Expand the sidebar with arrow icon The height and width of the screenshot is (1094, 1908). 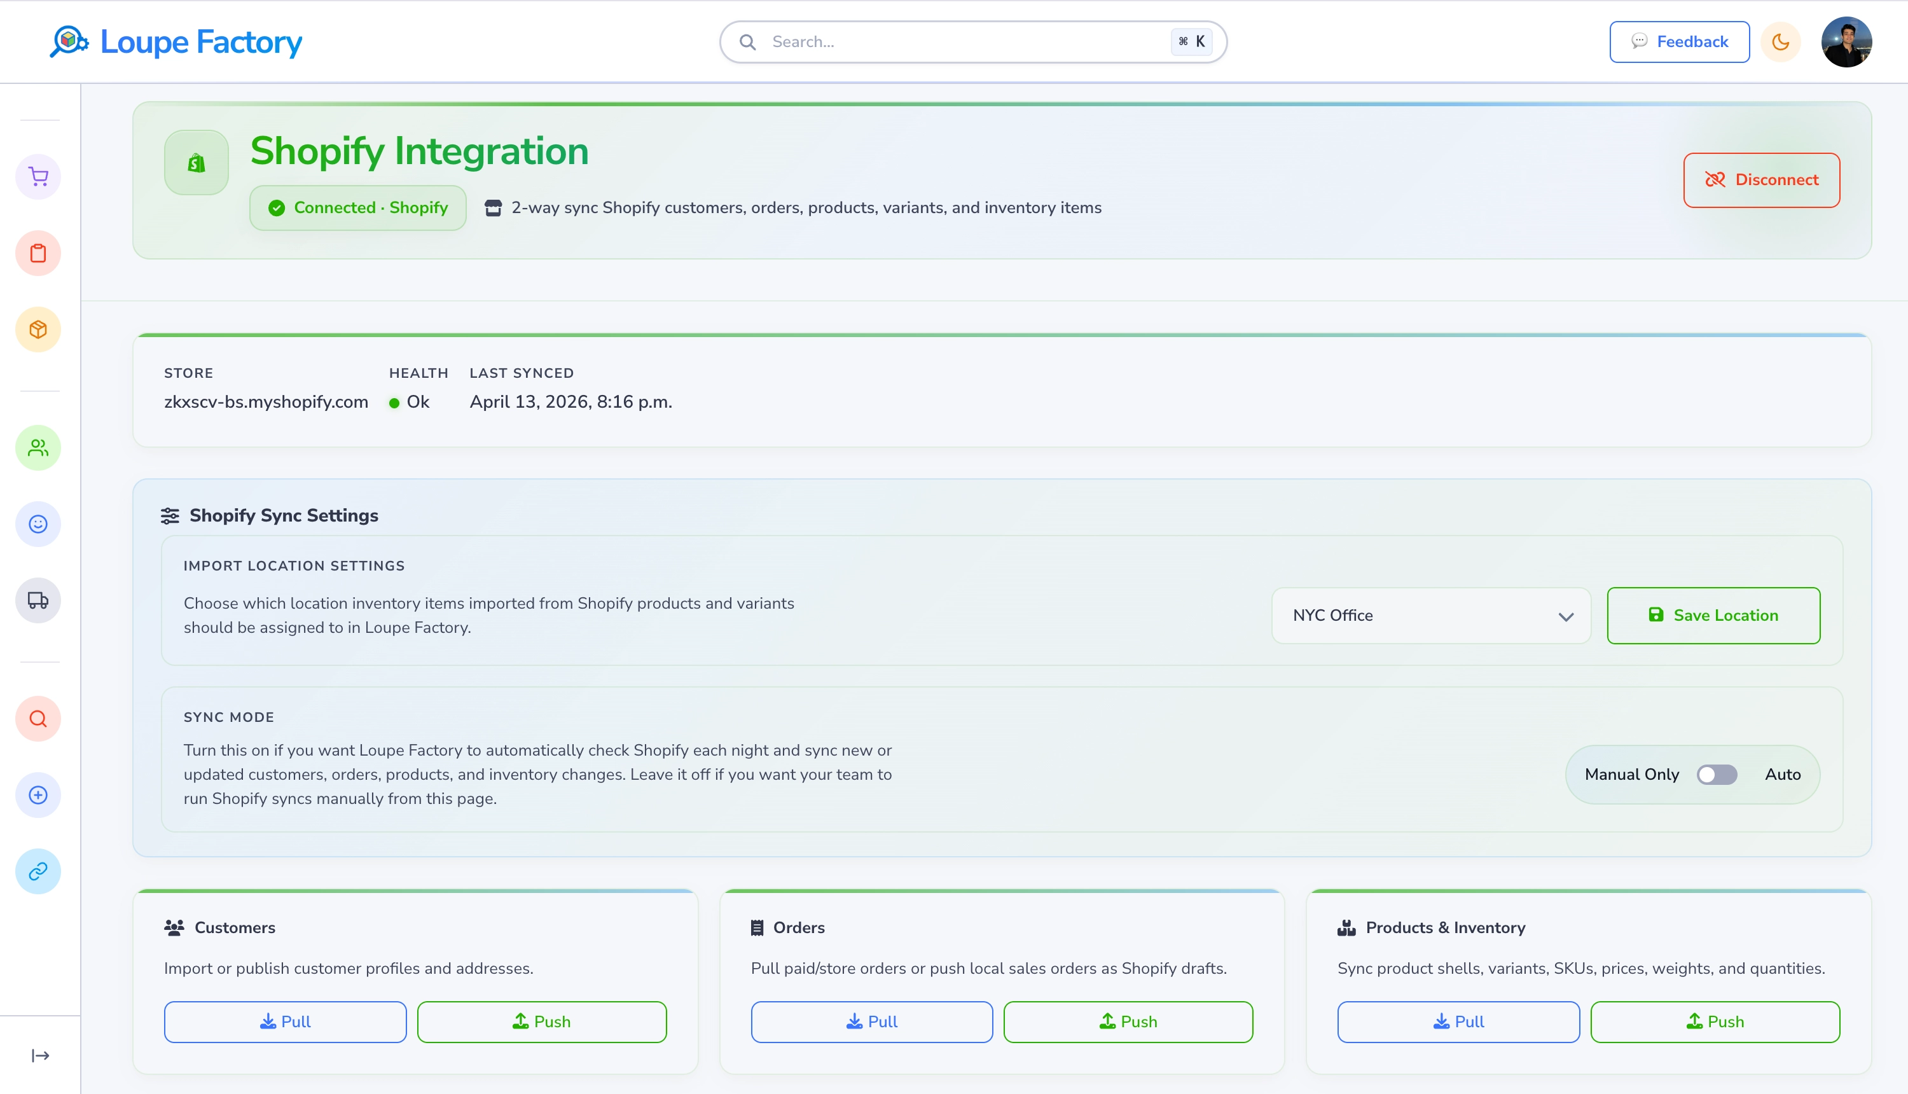coord(41,1056)
